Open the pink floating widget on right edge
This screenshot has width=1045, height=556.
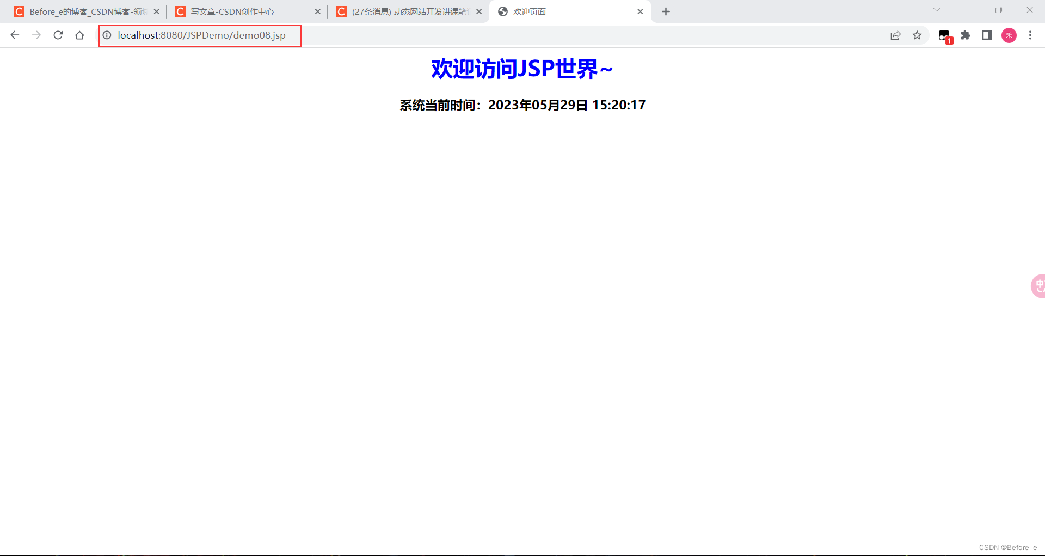pos(1037,285)
